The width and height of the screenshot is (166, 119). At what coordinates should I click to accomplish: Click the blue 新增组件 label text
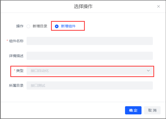(x=68, y=26)
